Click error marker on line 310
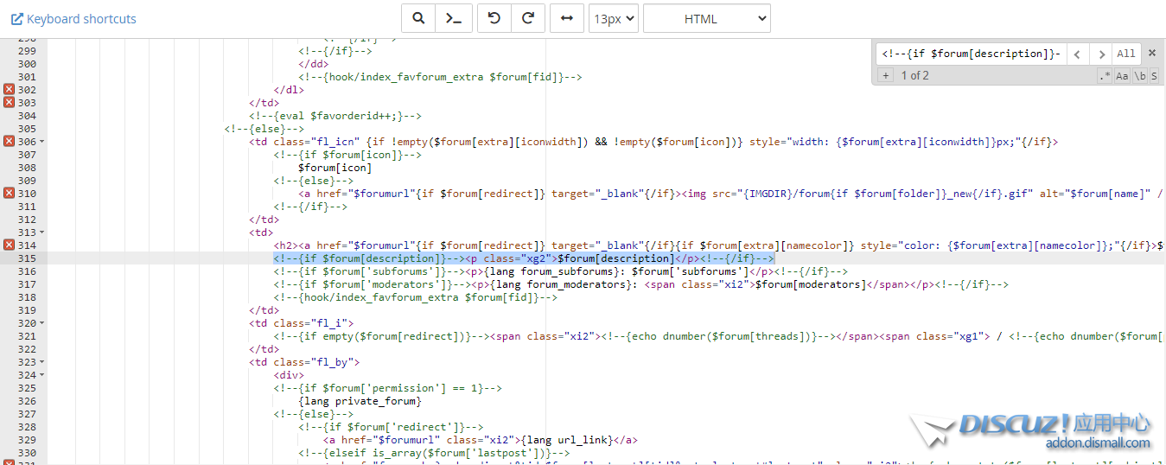This screenshot has height=465, width=1166. [x=9, y=194]
